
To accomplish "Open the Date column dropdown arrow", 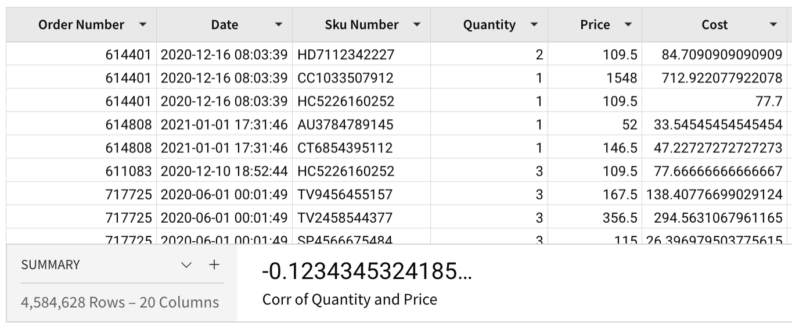I will click(279, 25).
